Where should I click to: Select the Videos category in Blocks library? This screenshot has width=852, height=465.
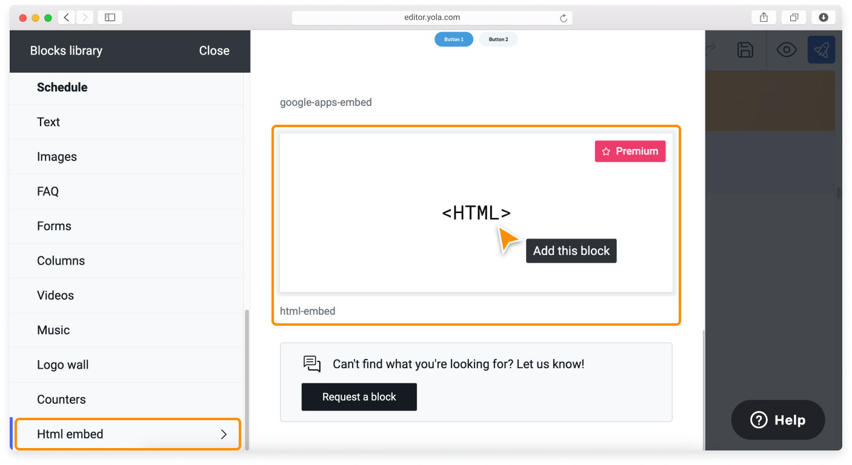tap(55, 295)
